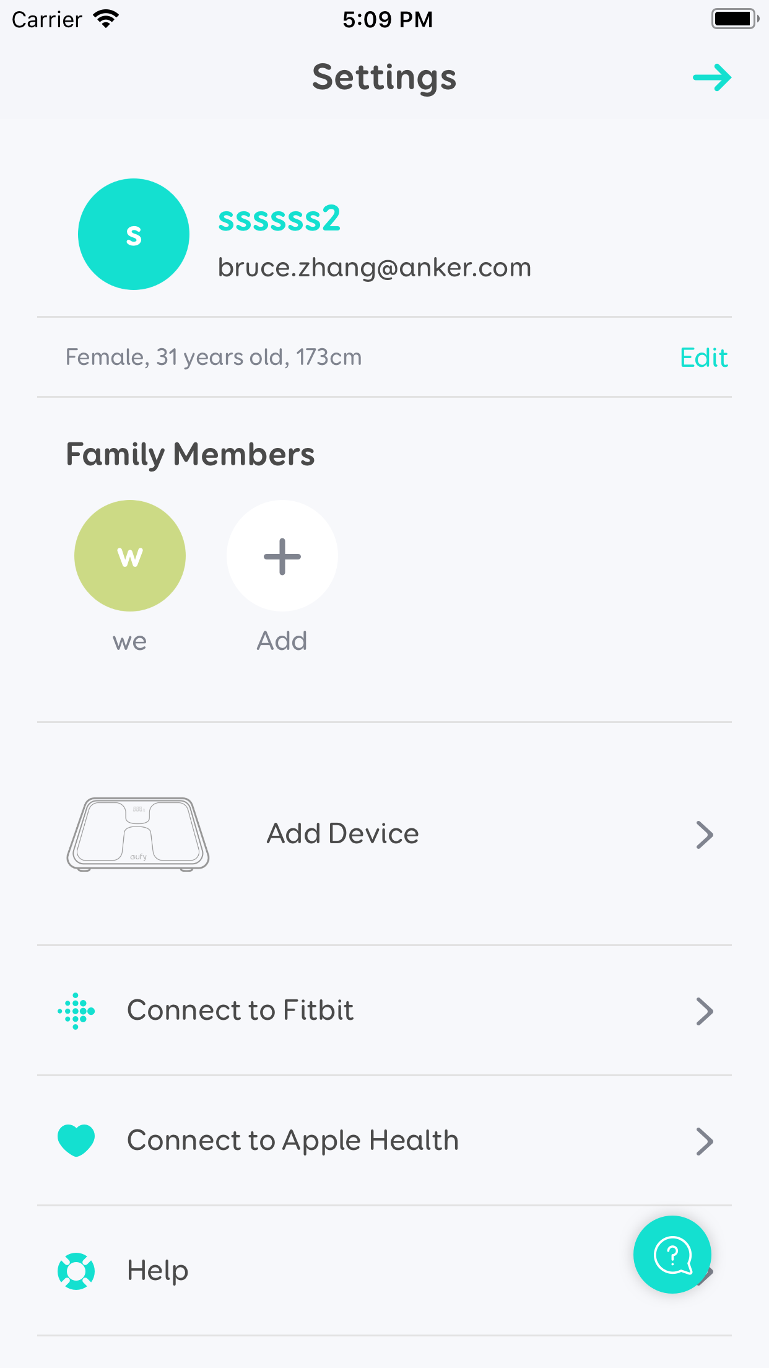Open the floating chat support button
769x1368 pixels.
[x=672, y=1255]
